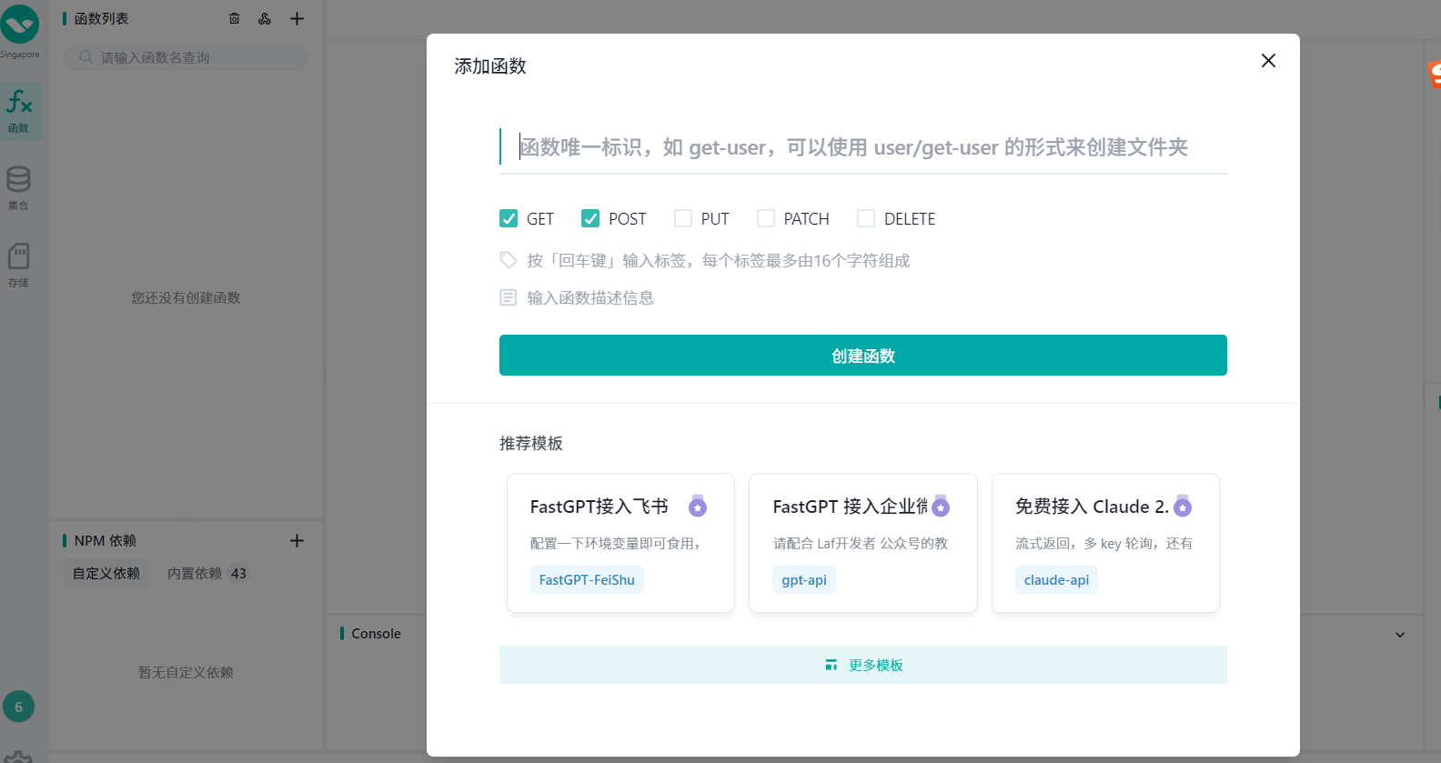Click the Laf logo in sidebar
The height and width of the screenshot is (763, 1441).
(x=20, y=23)
